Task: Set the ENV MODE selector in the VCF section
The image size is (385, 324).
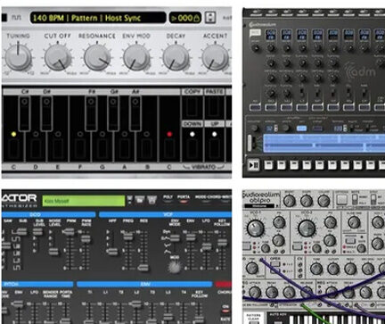Action: pos(175,238)
